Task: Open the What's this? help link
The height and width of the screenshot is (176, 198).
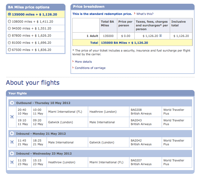Action: click(145, 14)
